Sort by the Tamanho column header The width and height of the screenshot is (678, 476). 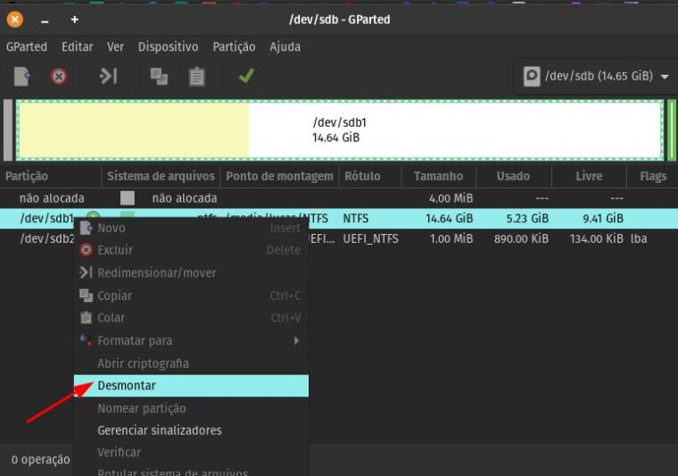[x=438, y=176]
